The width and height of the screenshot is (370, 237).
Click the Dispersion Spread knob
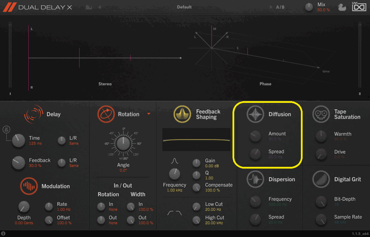point(255,219)
